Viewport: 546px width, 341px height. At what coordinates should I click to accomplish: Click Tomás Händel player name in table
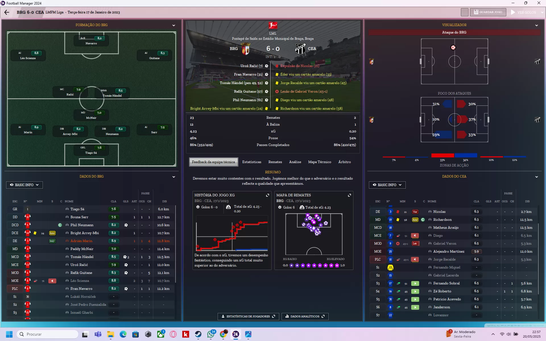tap(82, 257)
